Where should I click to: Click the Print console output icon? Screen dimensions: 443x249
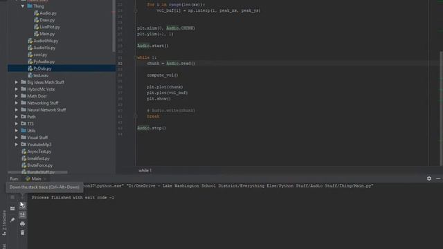coord(22,224)
